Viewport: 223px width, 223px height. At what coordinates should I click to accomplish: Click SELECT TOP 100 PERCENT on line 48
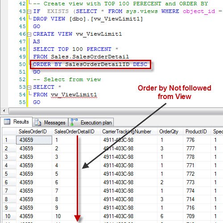coord(76,49)
